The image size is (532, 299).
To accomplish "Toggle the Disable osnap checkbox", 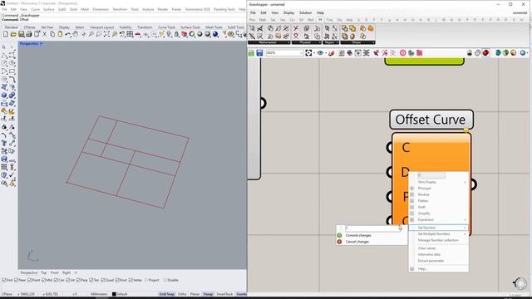I will 165,281.
